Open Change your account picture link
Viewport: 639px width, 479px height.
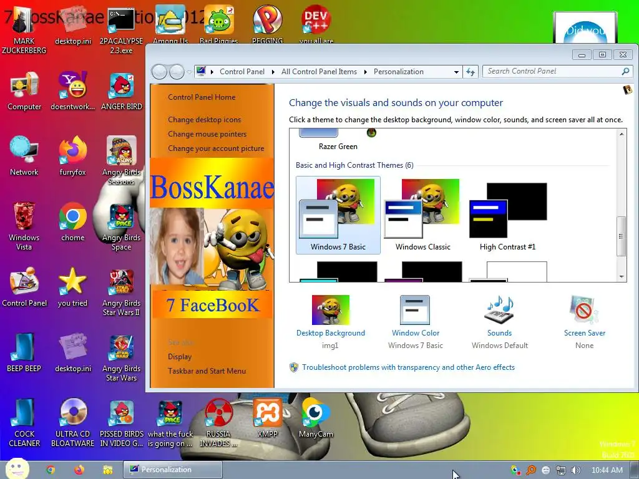point(216,148)
